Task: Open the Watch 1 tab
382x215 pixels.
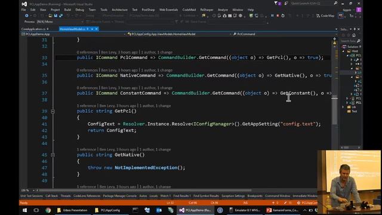Action: 165,196
